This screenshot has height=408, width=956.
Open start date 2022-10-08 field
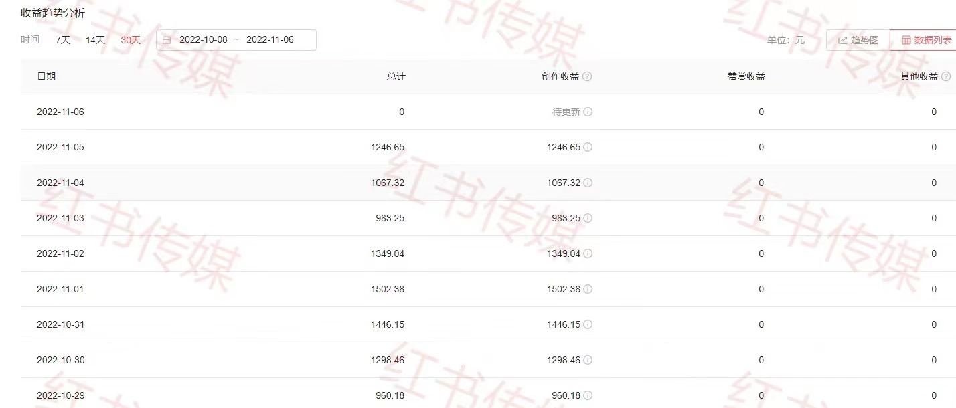204,40
